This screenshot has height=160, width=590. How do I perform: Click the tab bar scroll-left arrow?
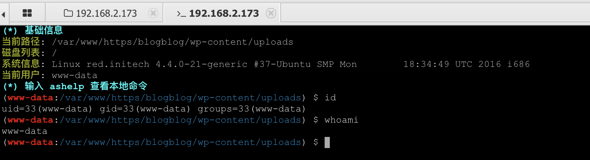[x=3, y=15]
